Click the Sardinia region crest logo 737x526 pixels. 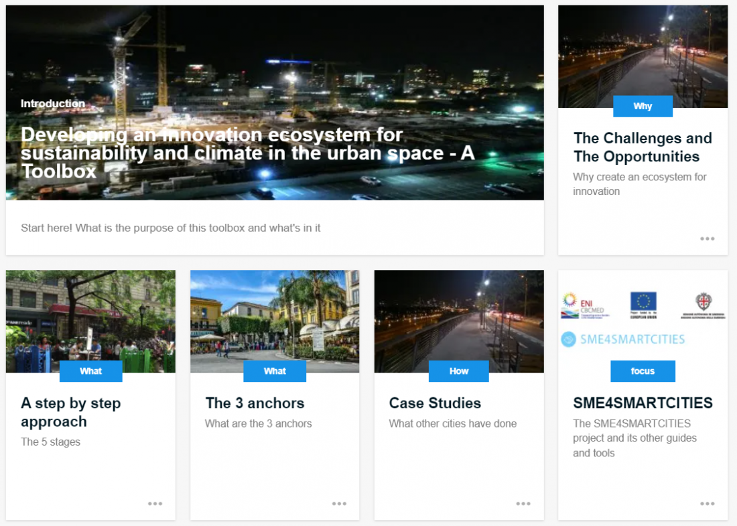(703, 306)
